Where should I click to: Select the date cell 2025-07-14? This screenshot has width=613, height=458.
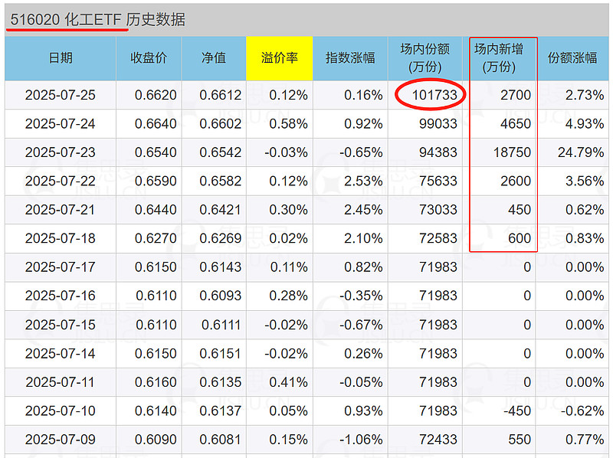coord(61,354)
